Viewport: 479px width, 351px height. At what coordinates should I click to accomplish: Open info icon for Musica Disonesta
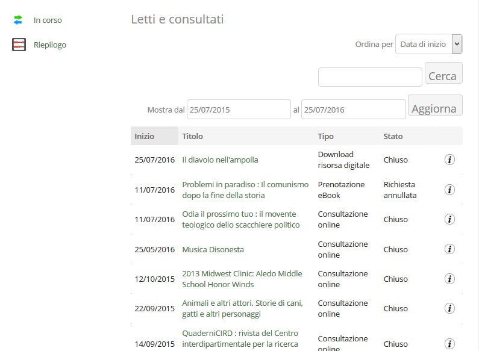(449, 249)
